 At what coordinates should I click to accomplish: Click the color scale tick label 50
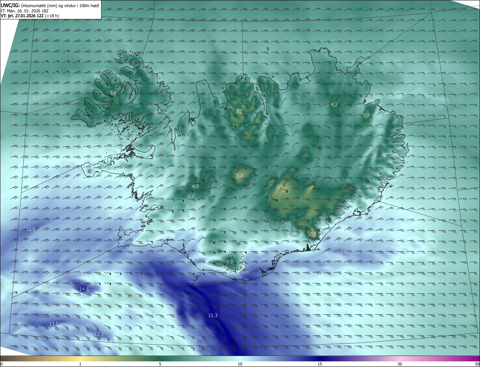coord(477,364)
